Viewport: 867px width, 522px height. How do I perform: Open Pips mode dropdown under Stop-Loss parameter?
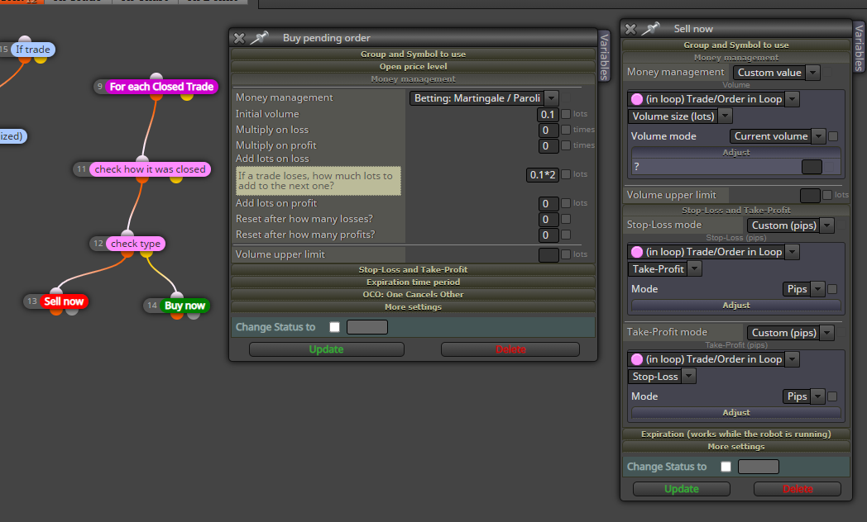pyautogui.click(x=803, y=396)
